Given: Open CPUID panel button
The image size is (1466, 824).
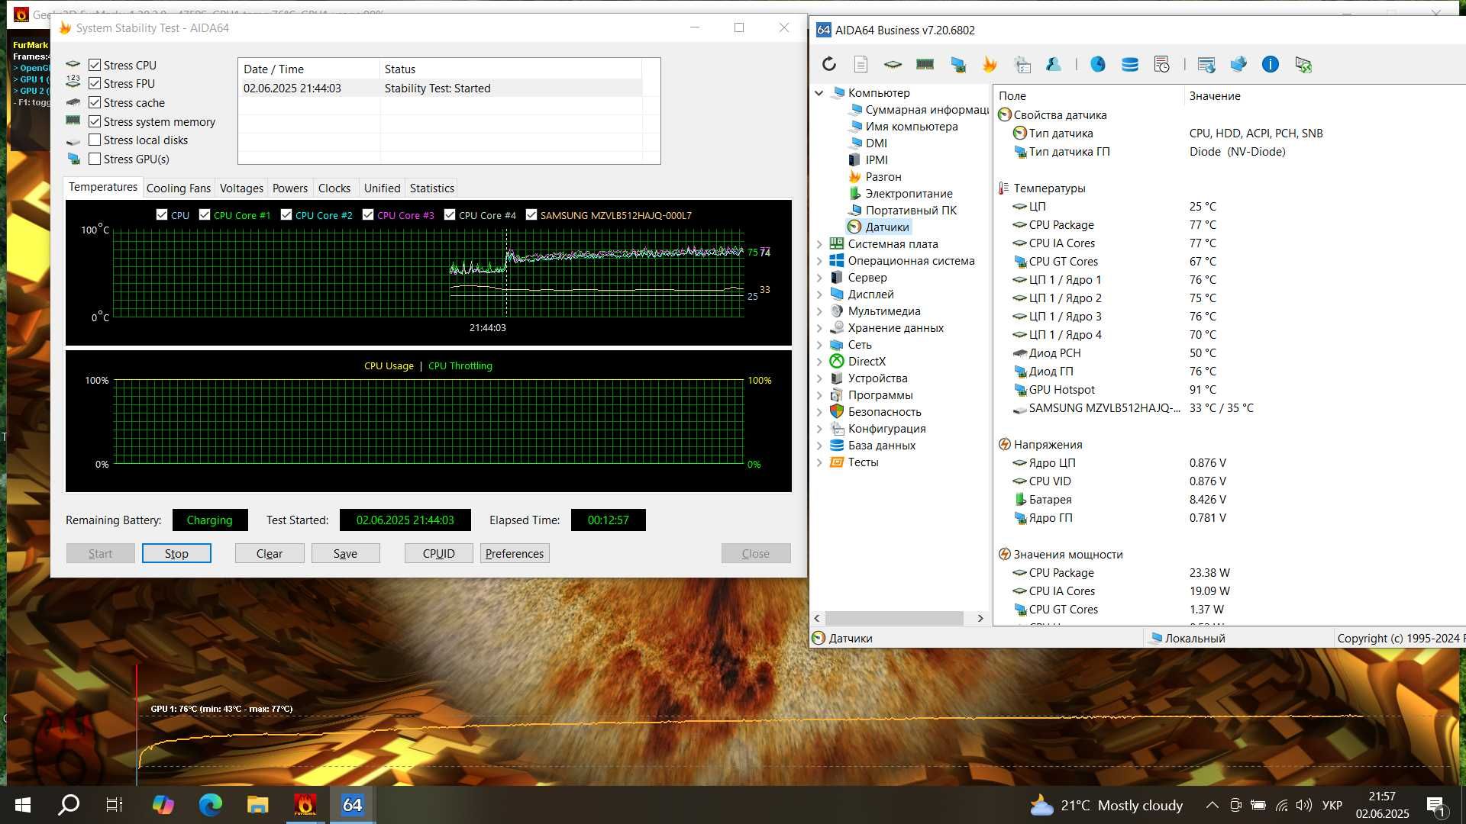Looking at the screenshot, I should [438, 554].
